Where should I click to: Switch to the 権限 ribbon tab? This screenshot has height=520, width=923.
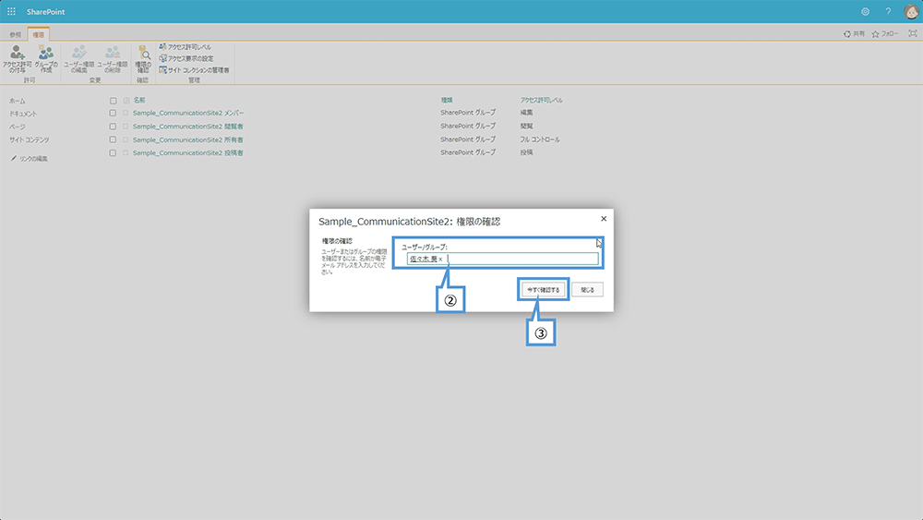click(38, 35)
